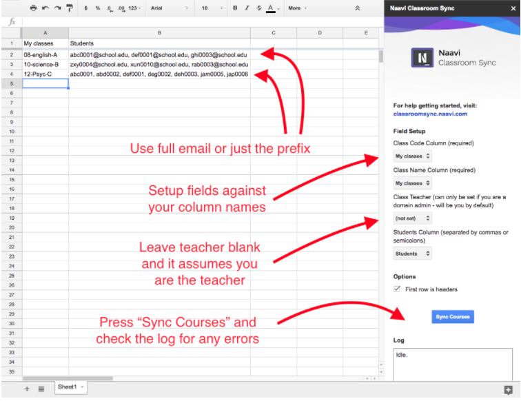The image size is (521, 401).
Task: Open the 123 number formats dropdown
Action: pos(134,8)
